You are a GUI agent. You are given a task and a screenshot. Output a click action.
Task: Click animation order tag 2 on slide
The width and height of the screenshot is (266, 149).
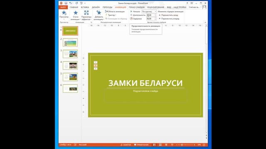(96, 65)
